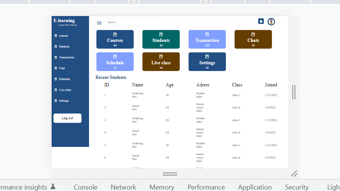Switch to the Console devtools tab

(85, 187)
